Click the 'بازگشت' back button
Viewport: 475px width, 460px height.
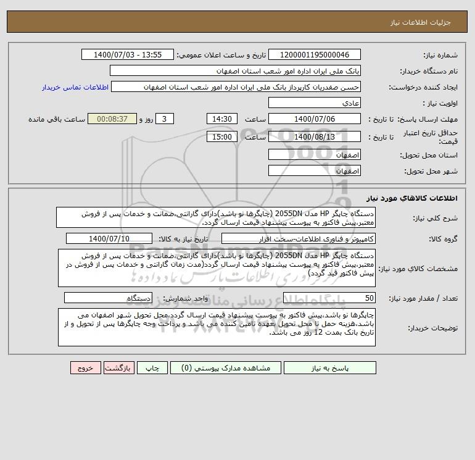pos(118,368)
